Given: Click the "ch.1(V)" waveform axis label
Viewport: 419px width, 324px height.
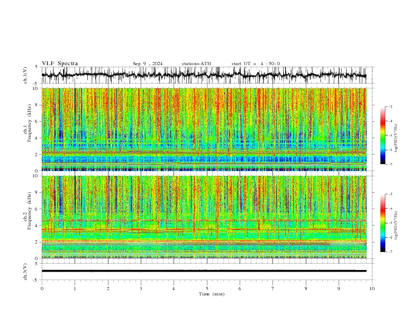Looking at the screenshot, I should pos(25,75).
